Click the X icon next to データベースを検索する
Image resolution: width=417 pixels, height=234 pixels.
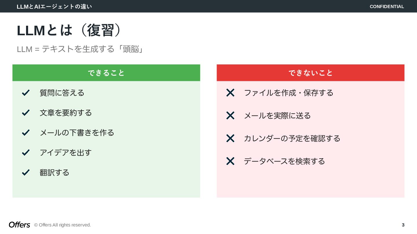pos(230,161)
